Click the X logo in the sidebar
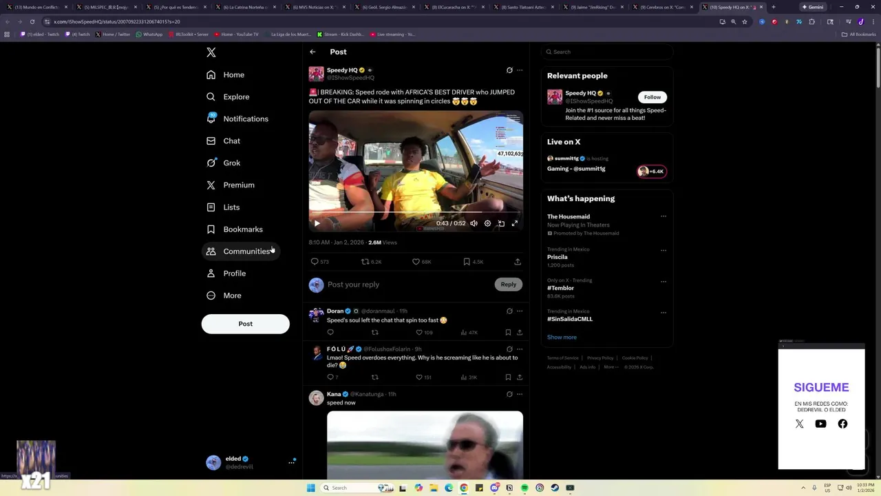The width and height of the screenshot is (881, 496). (x=211, y=52)
